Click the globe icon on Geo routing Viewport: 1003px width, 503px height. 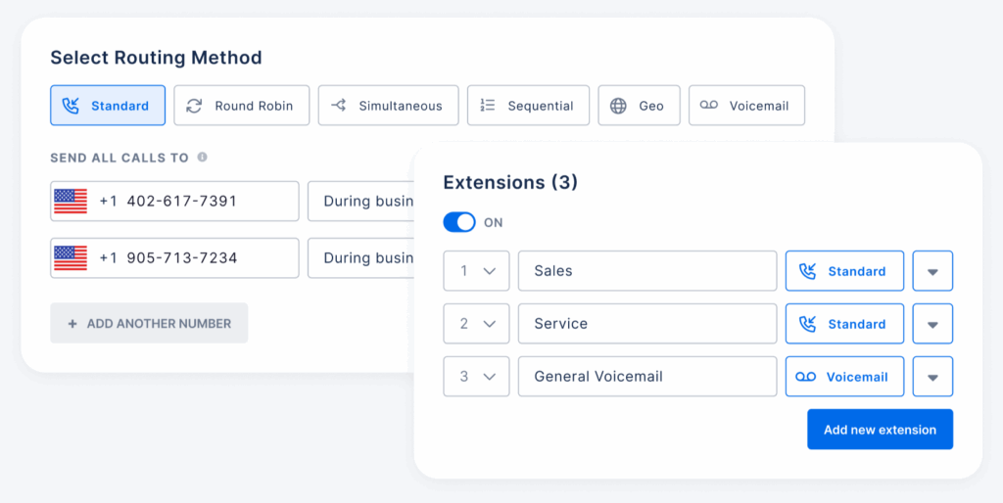[618, 106]
